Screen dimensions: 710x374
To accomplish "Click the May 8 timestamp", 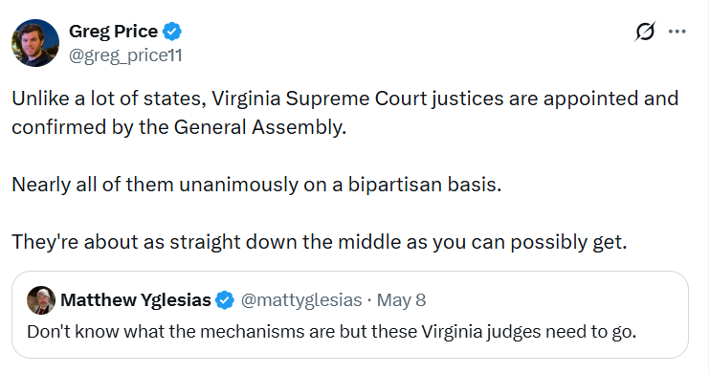I will pyautogui.click(x=401, y=299).
